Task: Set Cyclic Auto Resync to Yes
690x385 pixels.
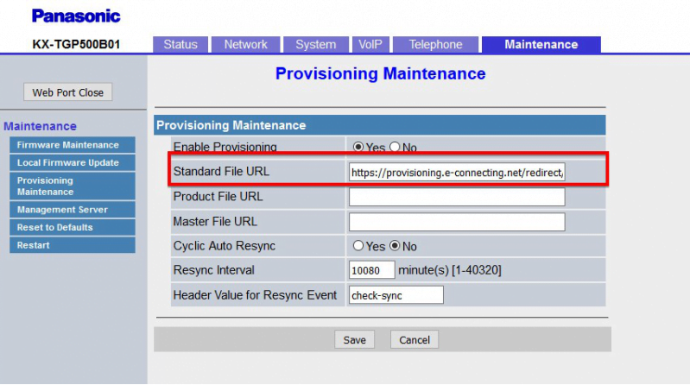Action: pyautogui.click(x=358, y=245)
